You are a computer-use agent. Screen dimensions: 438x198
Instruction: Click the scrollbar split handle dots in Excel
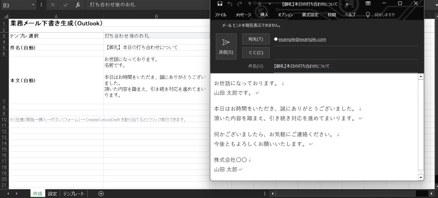click(265, 194)
